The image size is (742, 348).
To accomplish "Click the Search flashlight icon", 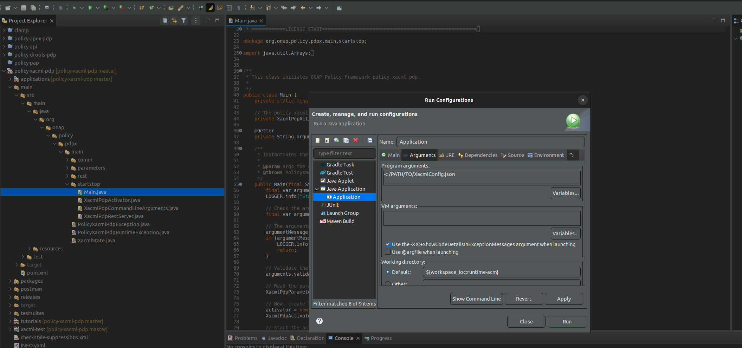I will (x=181, y=8).
